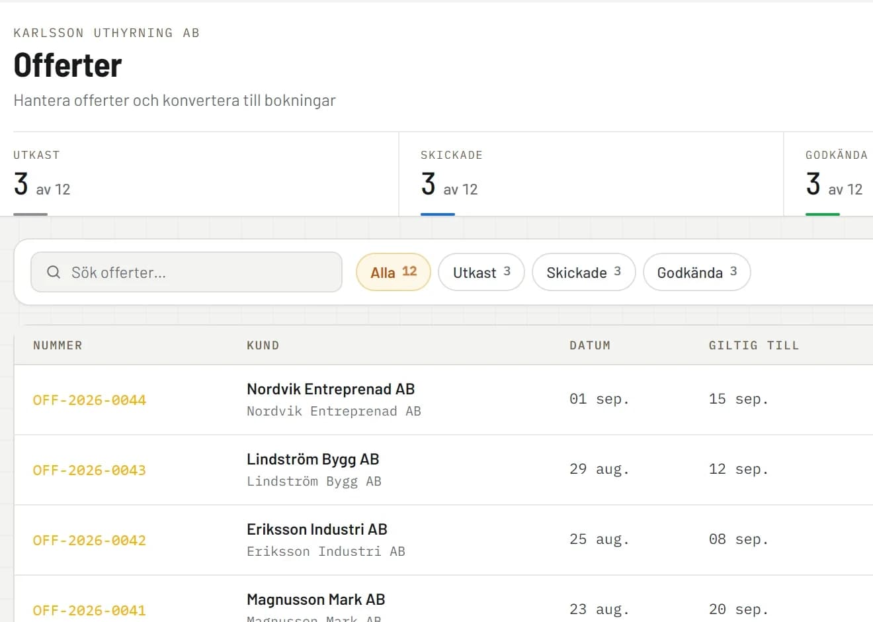Click the valid-until 12 sep. cell
Viewport: 873px width, 622px height.
[739, 469]
